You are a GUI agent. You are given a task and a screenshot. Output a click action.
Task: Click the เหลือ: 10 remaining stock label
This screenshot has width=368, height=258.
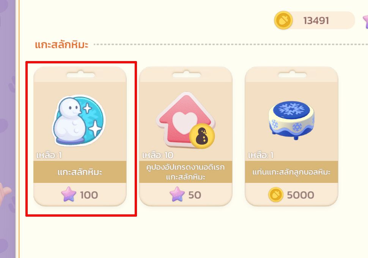tap(158, 155)
